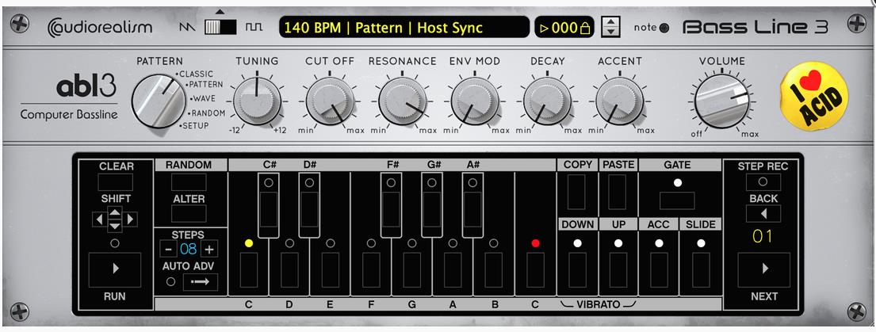This screenshot has height=332, width=876.
Task: Toggle the UP octave button
Action: click(x=618, y=269)
